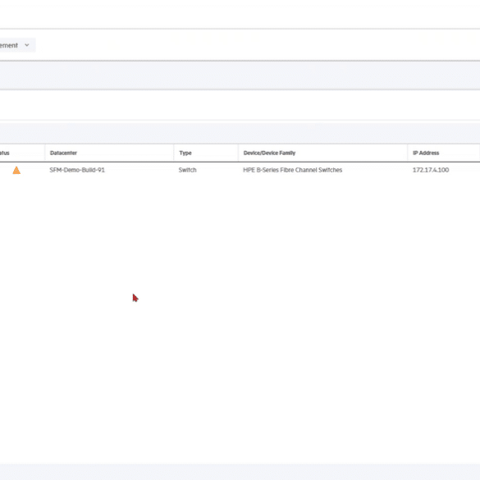Click the orange warning triangle status icon
This screenshot has width=480, height=480.
tap(16, 170)
